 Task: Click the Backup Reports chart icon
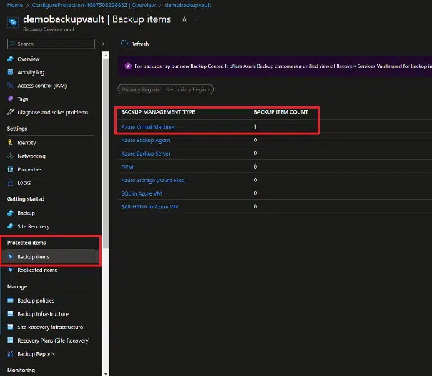point(10,354)
